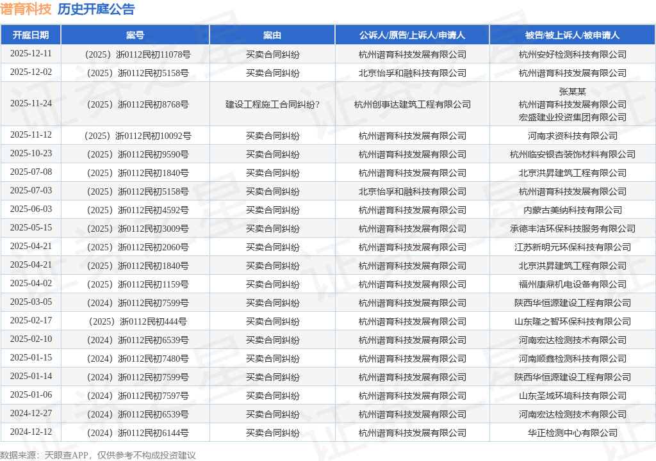Click defendant 福州康鼎机电设备有限公司
The height and width of the screenshot is (461, 656).
tap(572, 284)
